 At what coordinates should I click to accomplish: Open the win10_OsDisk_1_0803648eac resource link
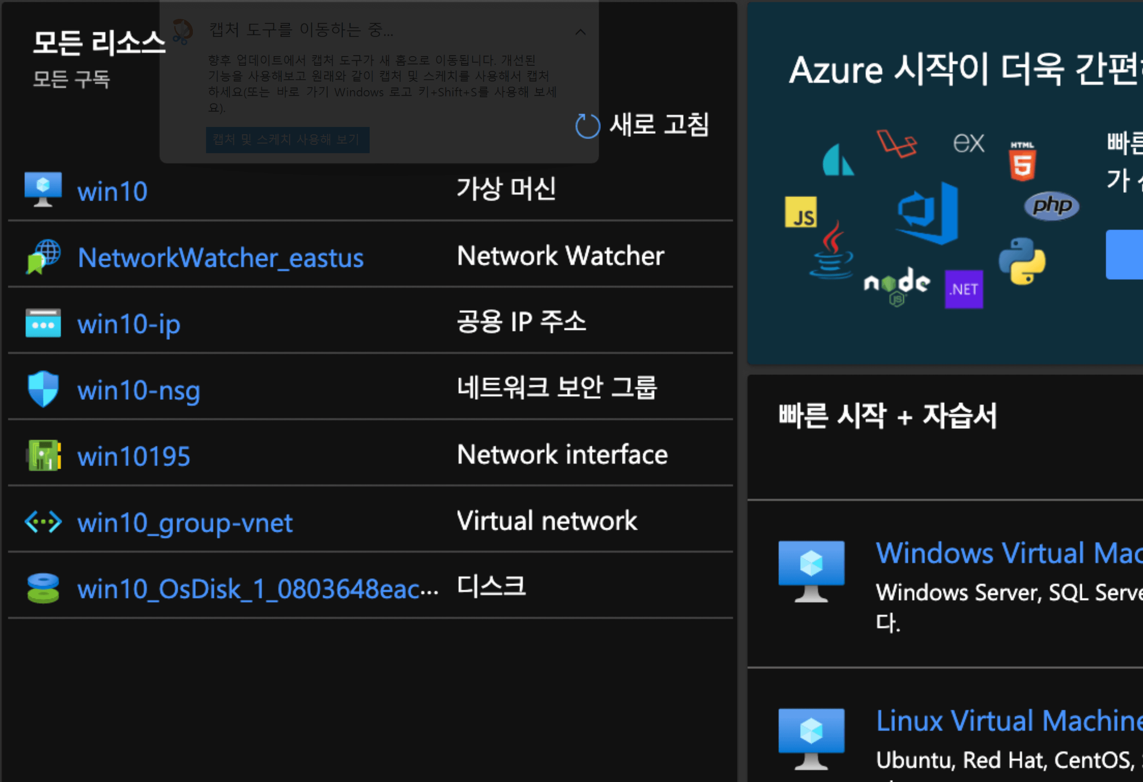pyautogui.click(x=258, y=589)
